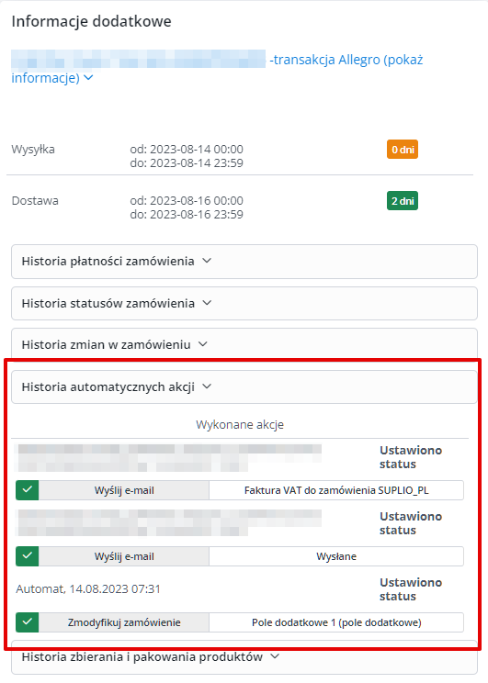Screen dimensions: 488x683
Task: Click green checkmark beside Wysłane e-mail action
Action: tap(27, 556)
